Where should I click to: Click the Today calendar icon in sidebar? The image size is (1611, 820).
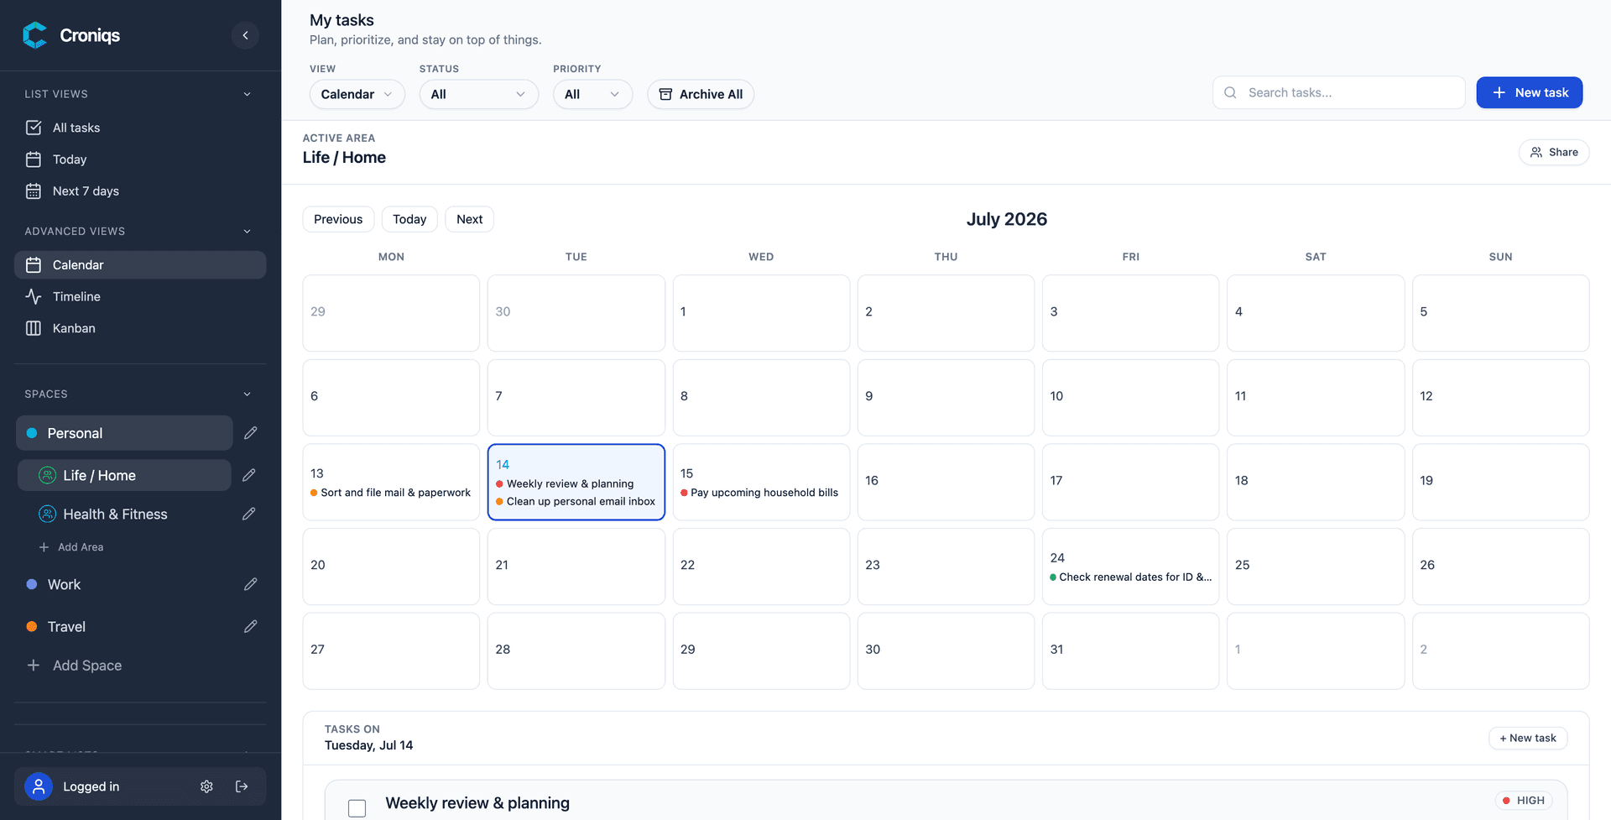34,159
